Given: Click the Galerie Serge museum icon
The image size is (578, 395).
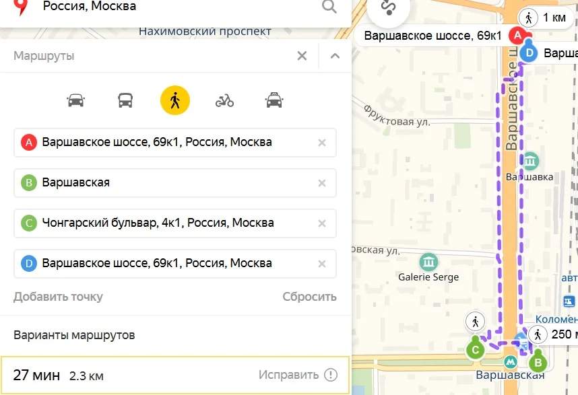Looking at the screenshot, I should pos(428,262).
